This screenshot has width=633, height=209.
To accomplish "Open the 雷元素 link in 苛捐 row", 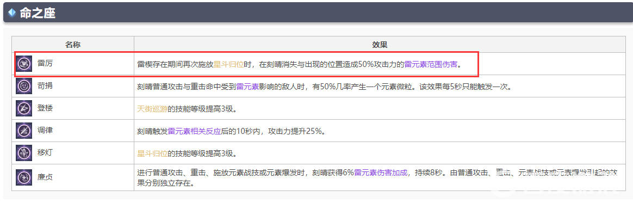I will [247, 87].
